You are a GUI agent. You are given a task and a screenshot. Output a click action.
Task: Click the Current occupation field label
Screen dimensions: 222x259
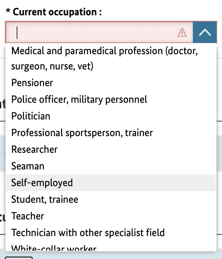pyautogui.click(x=57, y=12)
